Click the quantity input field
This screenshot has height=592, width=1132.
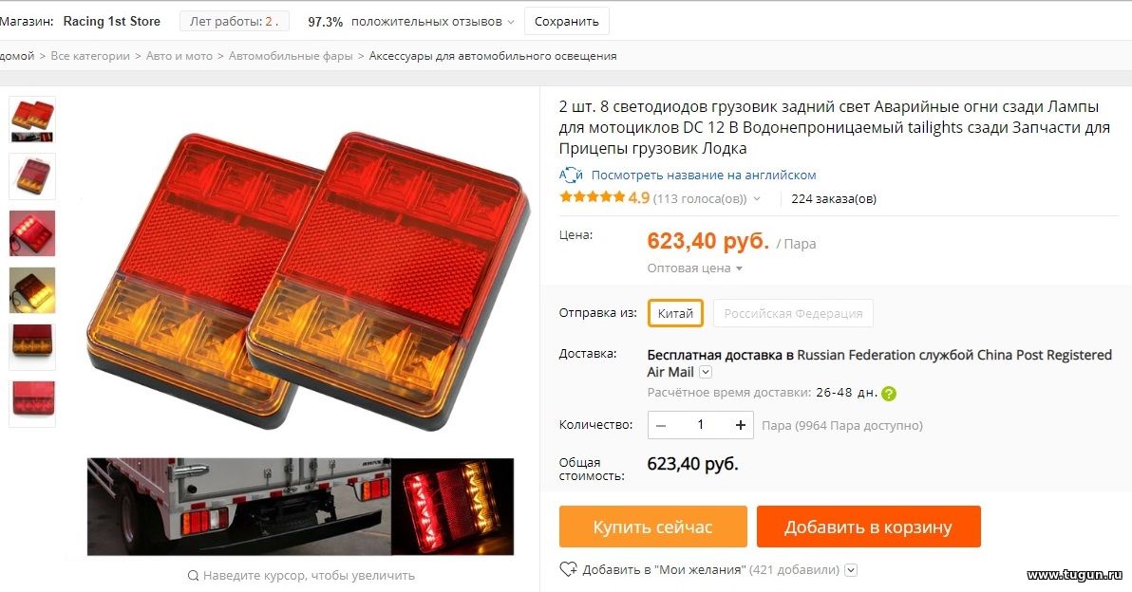[700, 425]
